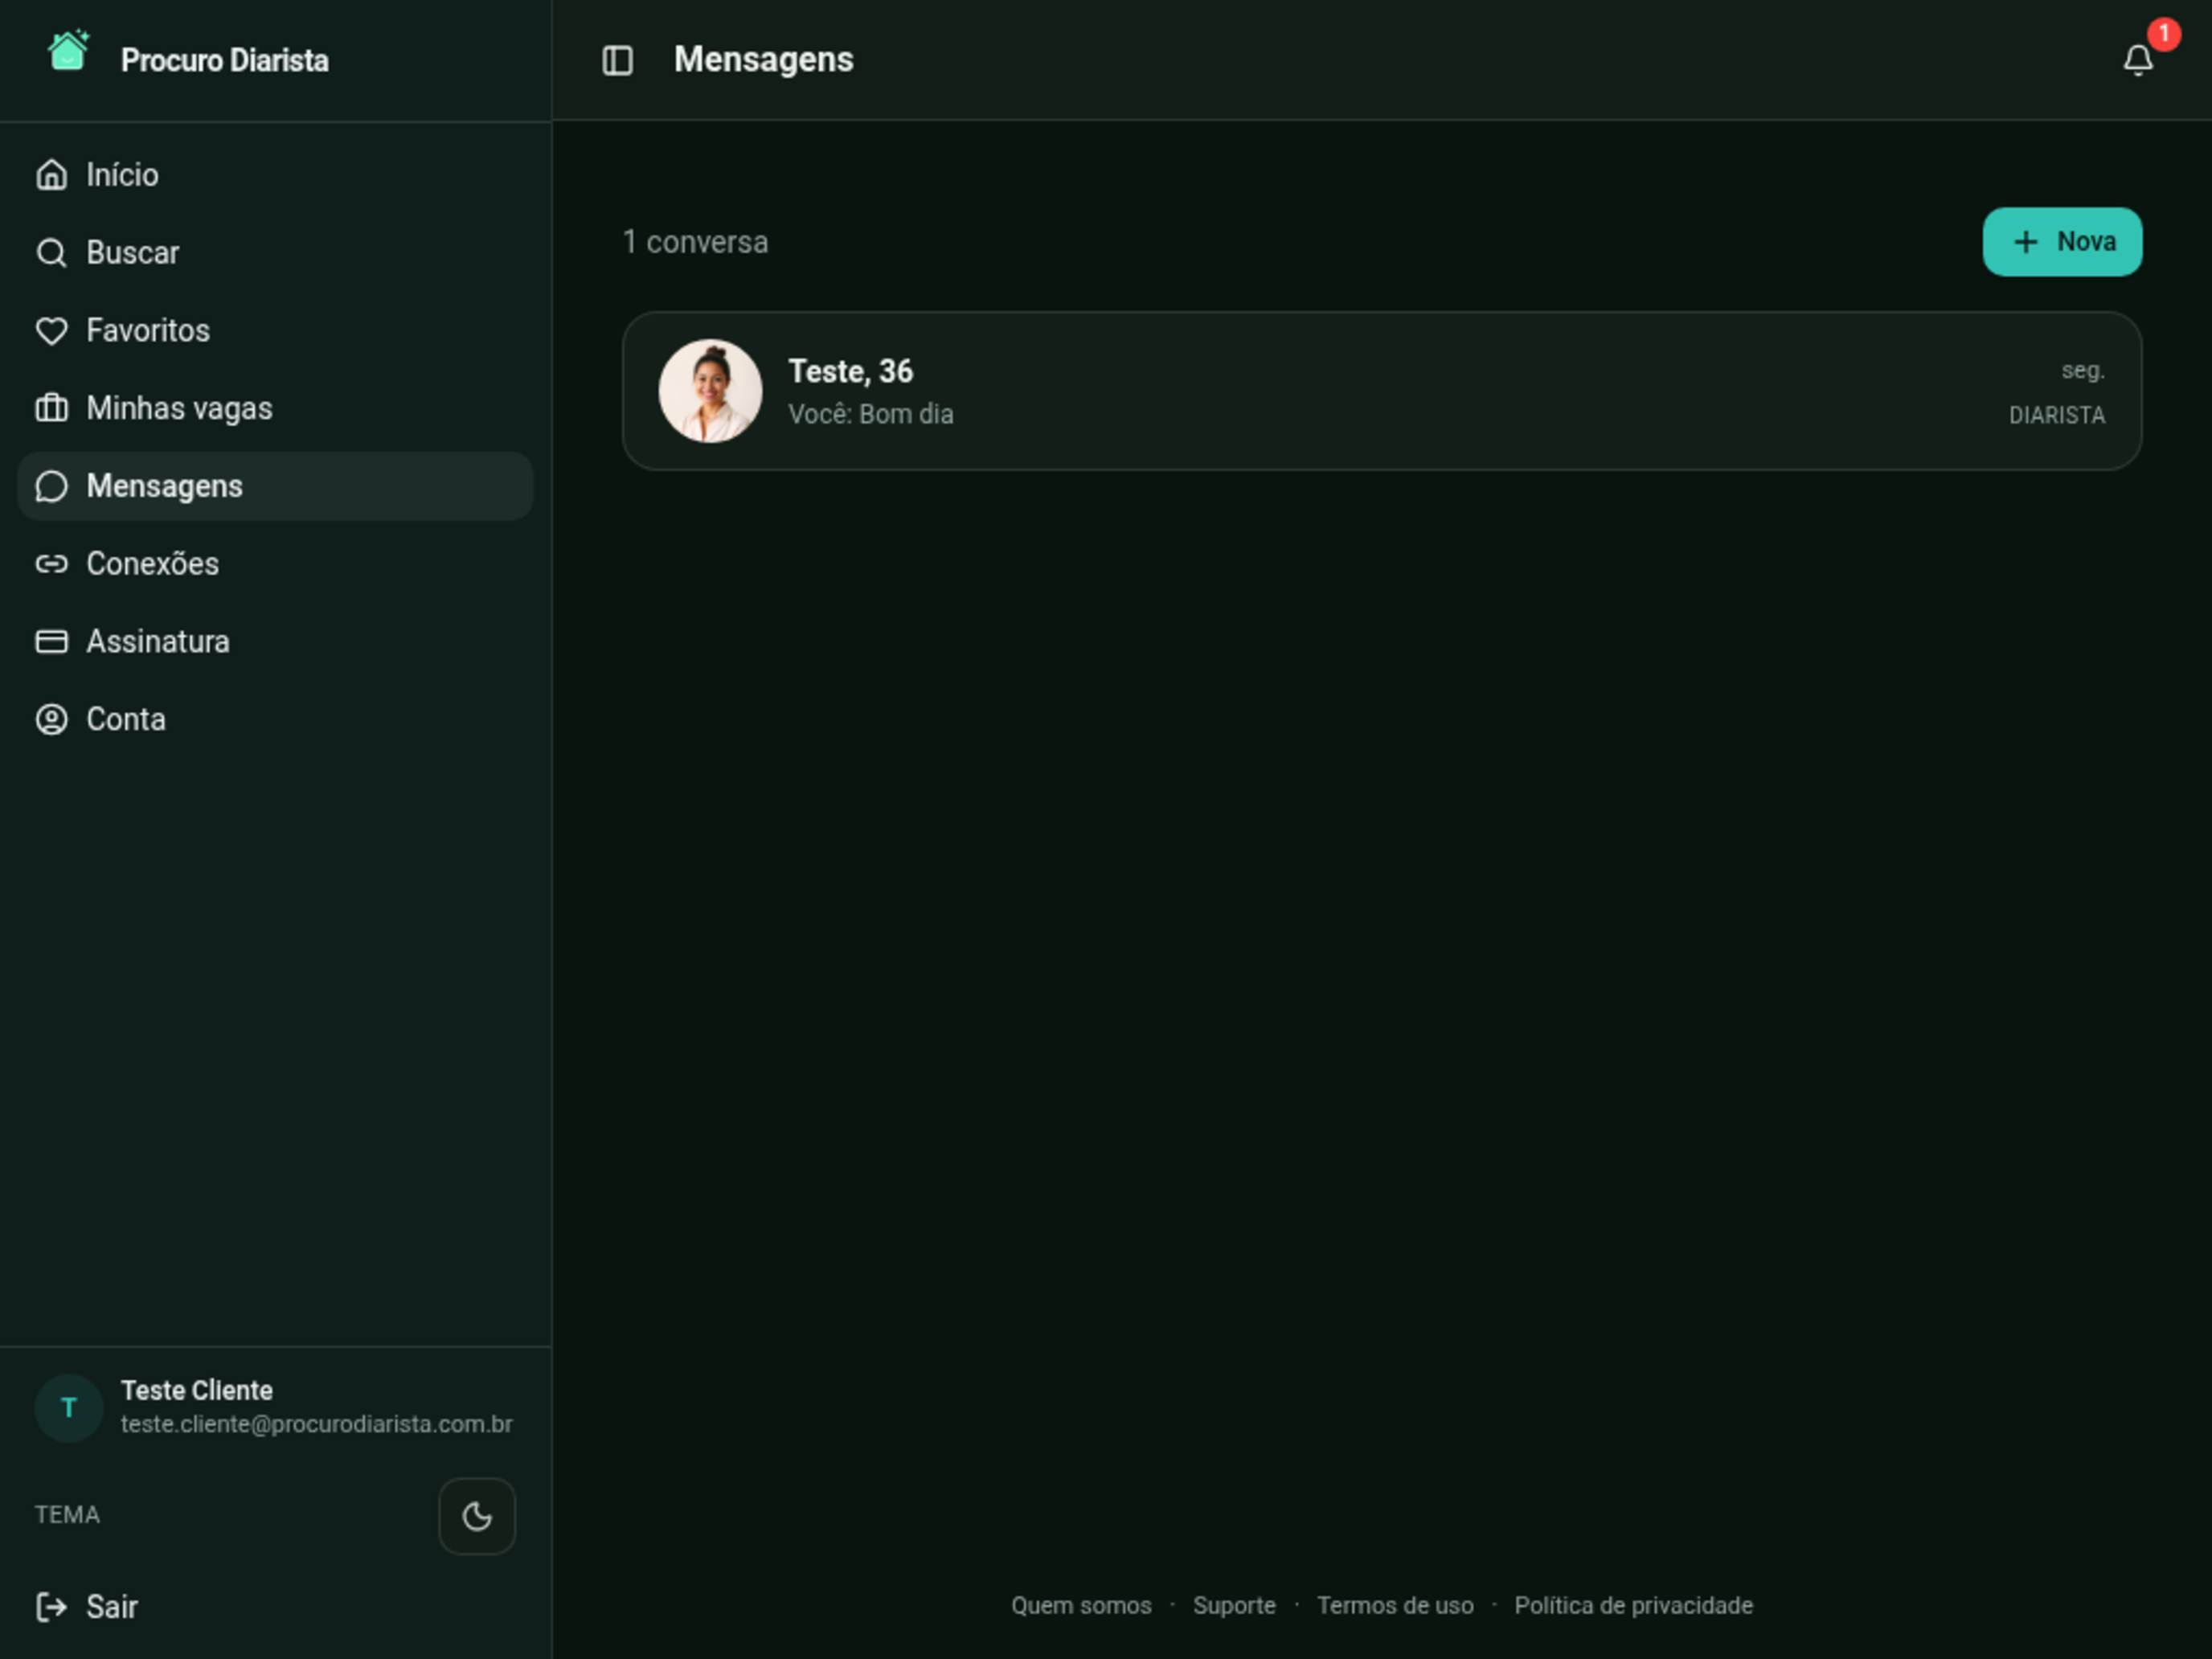The width and height of the screenshot is (2212, 1659).
Task: Click the logout arrow icon next to Sair
Action: (x=52, y=1607)
